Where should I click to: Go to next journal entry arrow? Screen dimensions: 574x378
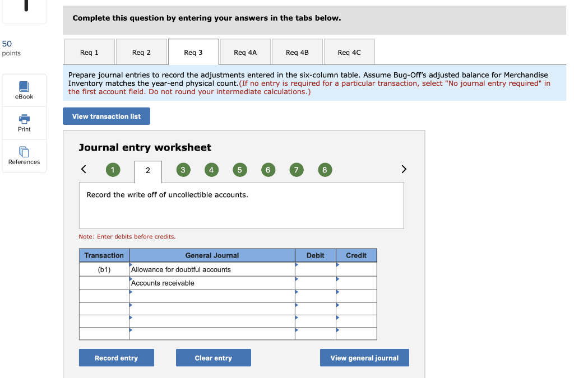pyautogui.click(x=404, y=169)
